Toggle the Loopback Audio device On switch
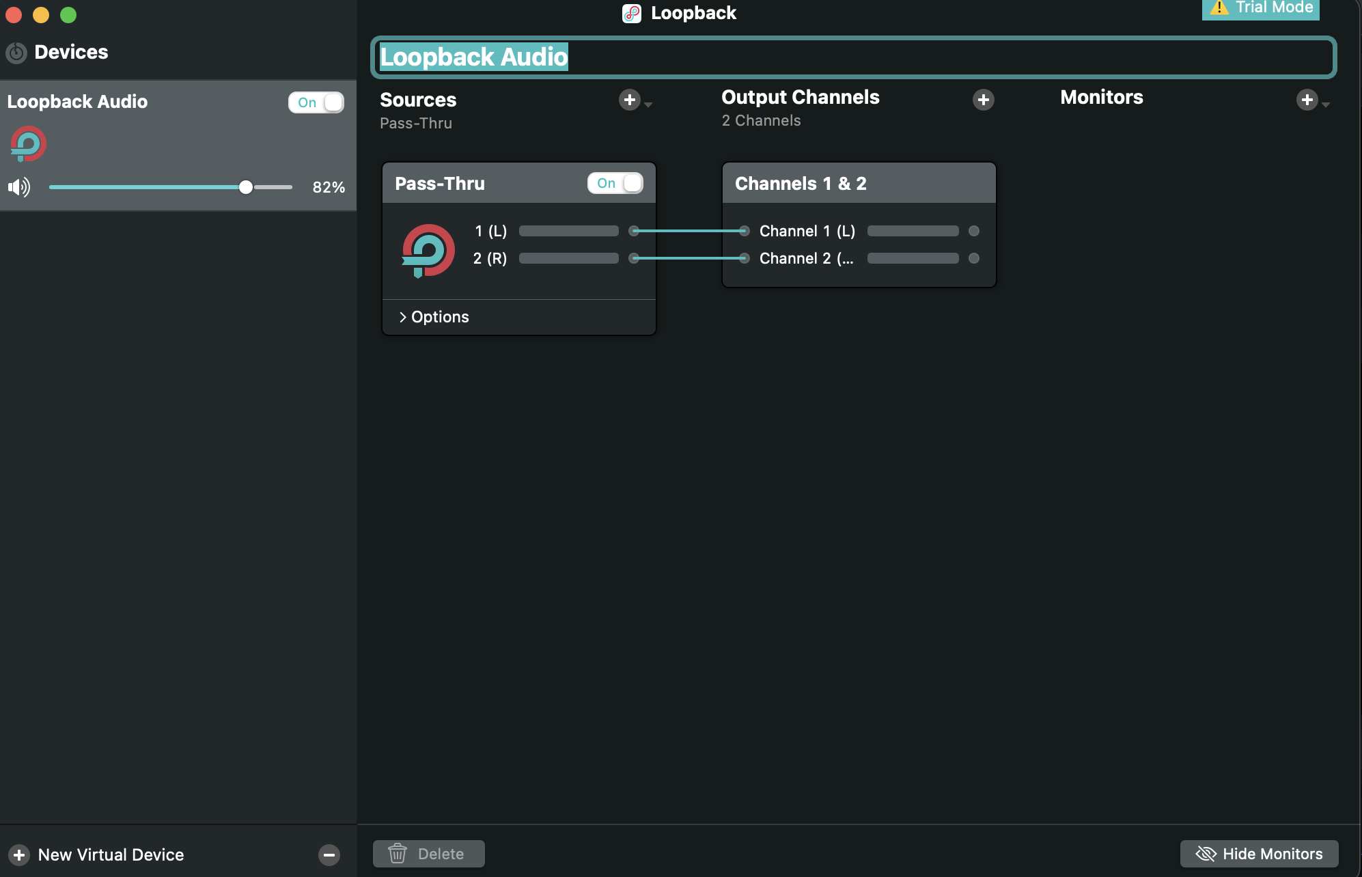The image size is (1362, 877). pos(316,102)
